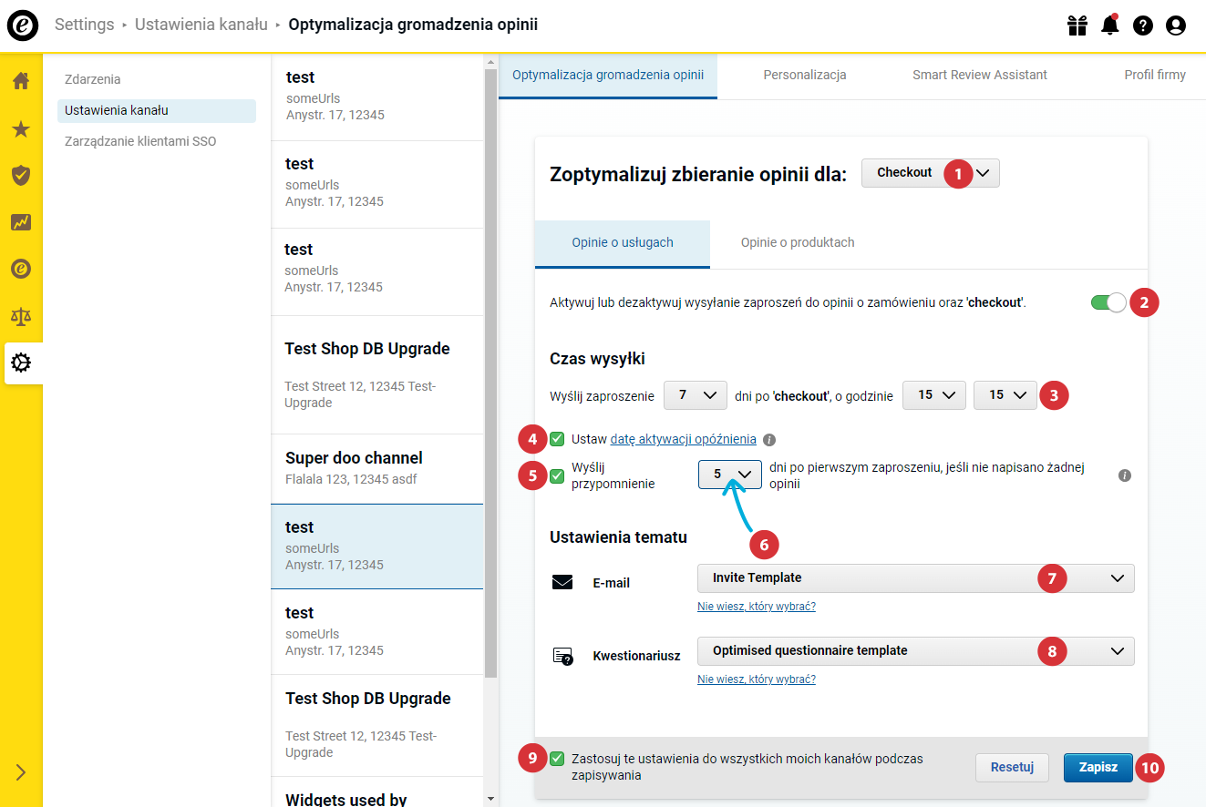Open the help question mark icon
Screen dimensions: 1206x807
pyautogui.click(x=1143, y=26)
